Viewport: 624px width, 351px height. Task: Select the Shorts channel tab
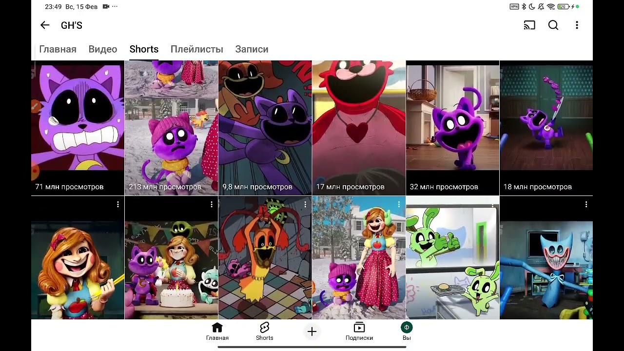coord(144,49)
